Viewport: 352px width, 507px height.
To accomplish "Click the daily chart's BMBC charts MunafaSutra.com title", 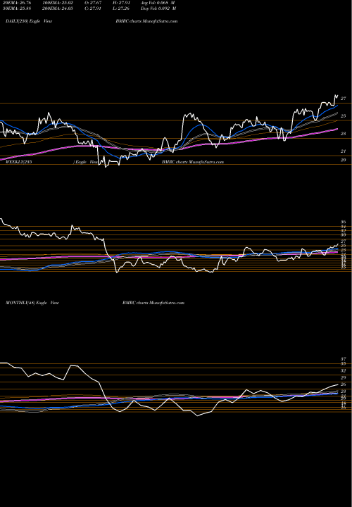I will [x=146, y=21].
